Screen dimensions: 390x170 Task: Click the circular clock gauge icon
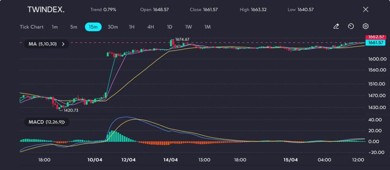click(x=351, y=27)
